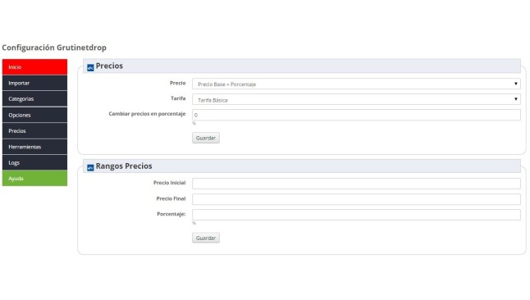Open the Categorias section

(x=34, y=98)
